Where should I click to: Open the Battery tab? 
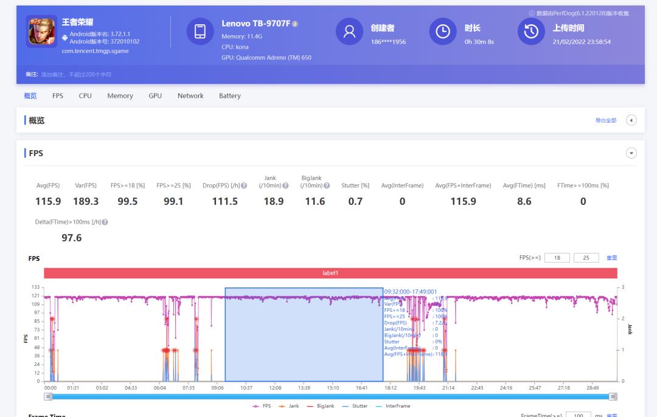[229, 96]
